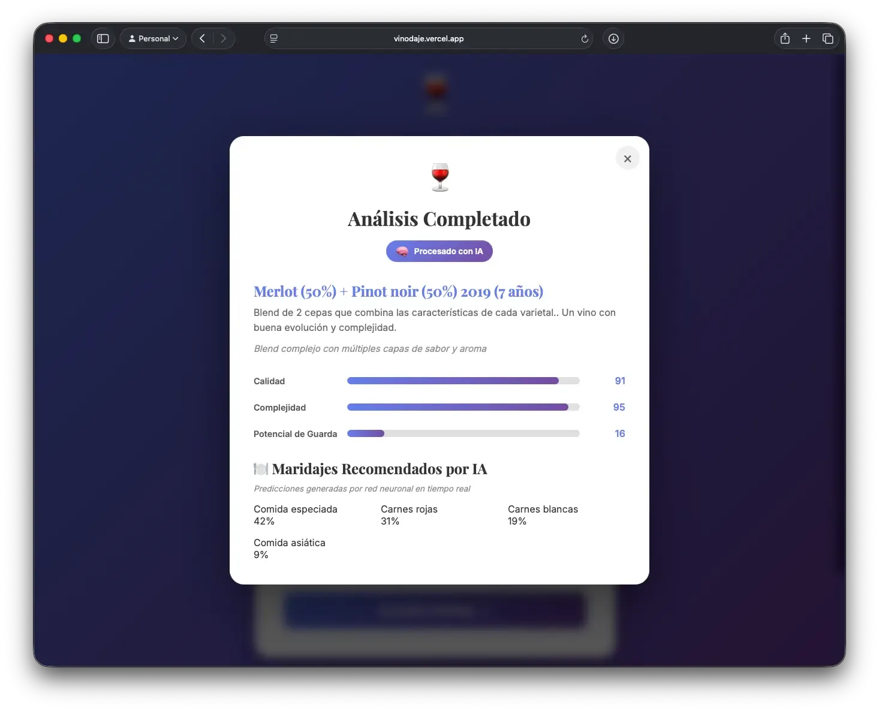This screenshot has height=711, width=879.
Task: Show the downloads list
Action: tap(613, 38)
